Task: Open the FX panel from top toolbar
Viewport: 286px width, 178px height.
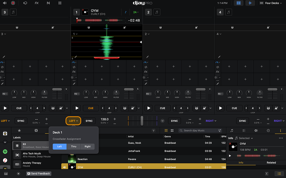Action: pyautogui.click(x=36, y=3)
